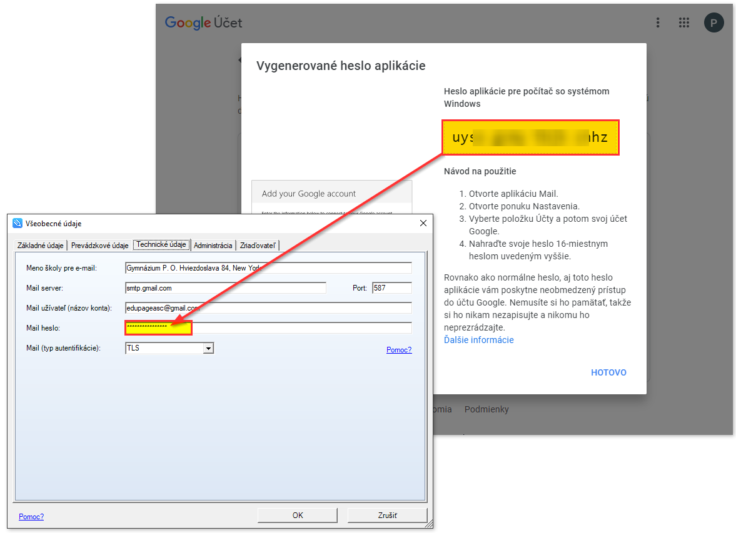Click the 'Mail heslo:' label
The width and height of the screenshot is (736, 533).
43,328
